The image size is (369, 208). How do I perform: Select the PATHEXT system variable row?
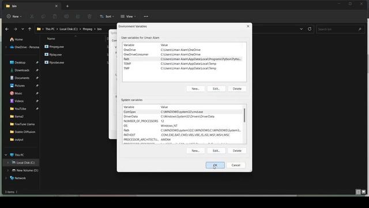coord(183,135)
